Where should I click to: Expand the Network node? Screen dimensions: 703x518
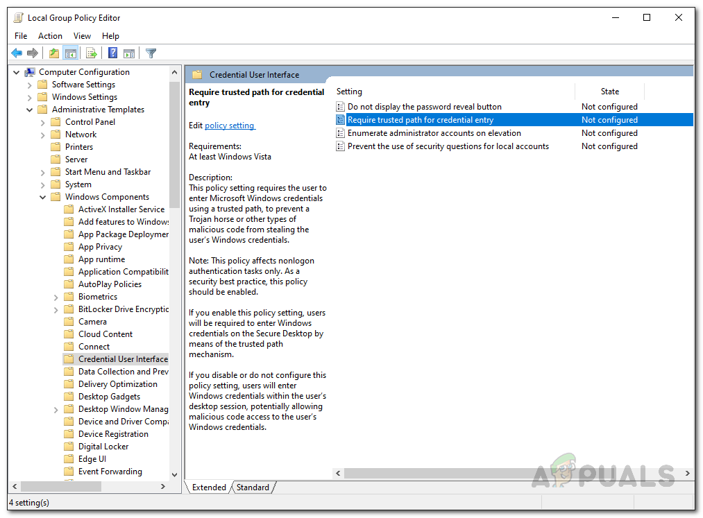(x=42, y=135)
